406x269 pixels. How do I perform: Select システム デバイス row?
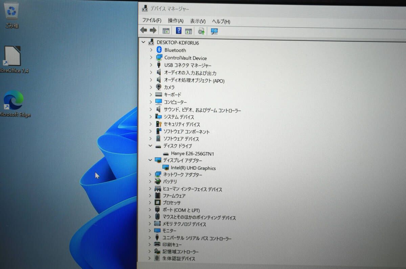click(x=179, y=117)
